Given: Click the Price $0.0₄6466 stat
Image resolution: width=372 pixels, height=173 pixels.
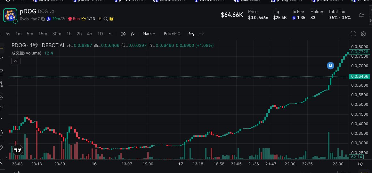Looking at the screenshot, I should point(258,15).
